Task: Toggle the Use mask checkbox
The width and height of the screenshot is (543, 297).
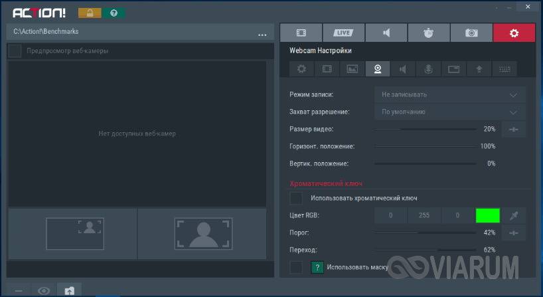Action: 297,267
